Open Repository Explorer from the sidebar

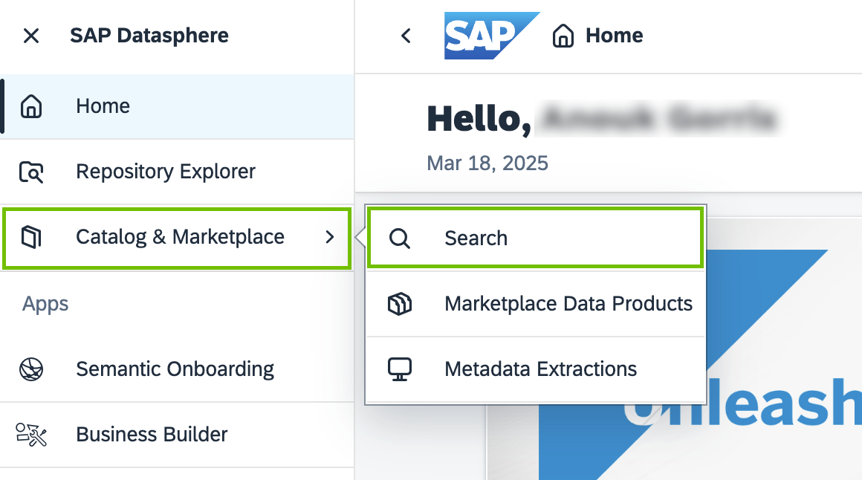(166, 172)
